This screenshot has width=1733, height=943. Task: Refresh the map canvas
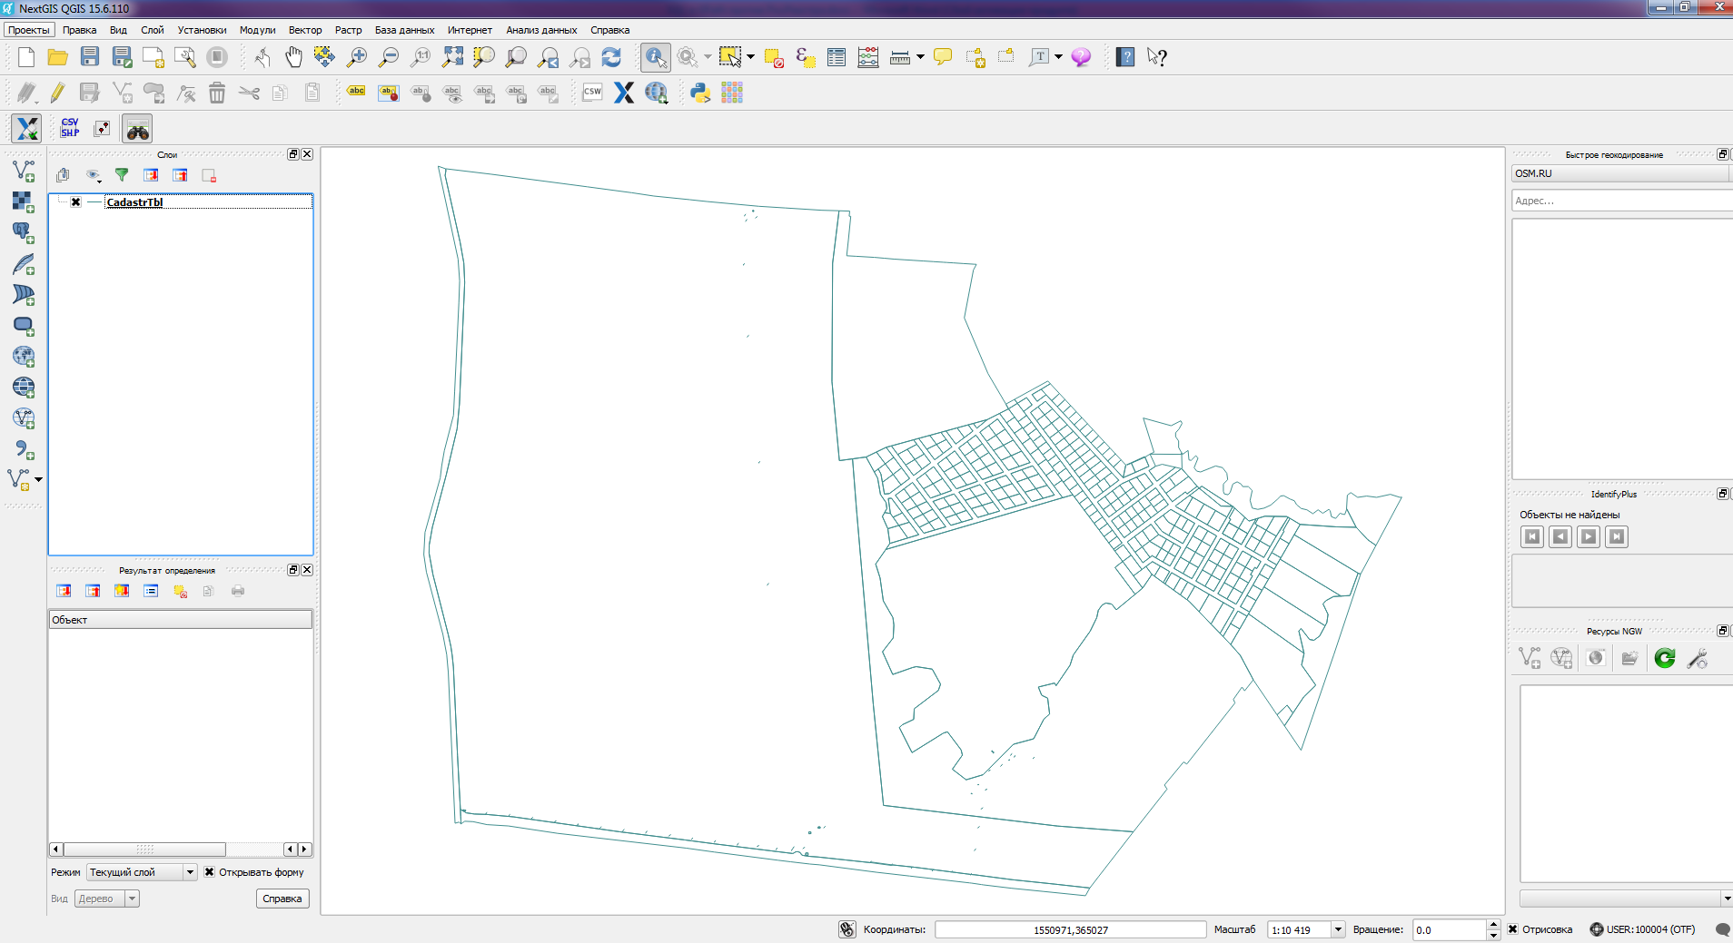(611, 57)
